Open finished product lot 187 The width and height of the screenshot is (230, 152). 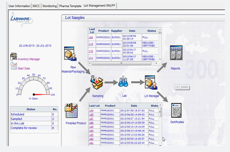pyautogui.click(x=91, y=119)
